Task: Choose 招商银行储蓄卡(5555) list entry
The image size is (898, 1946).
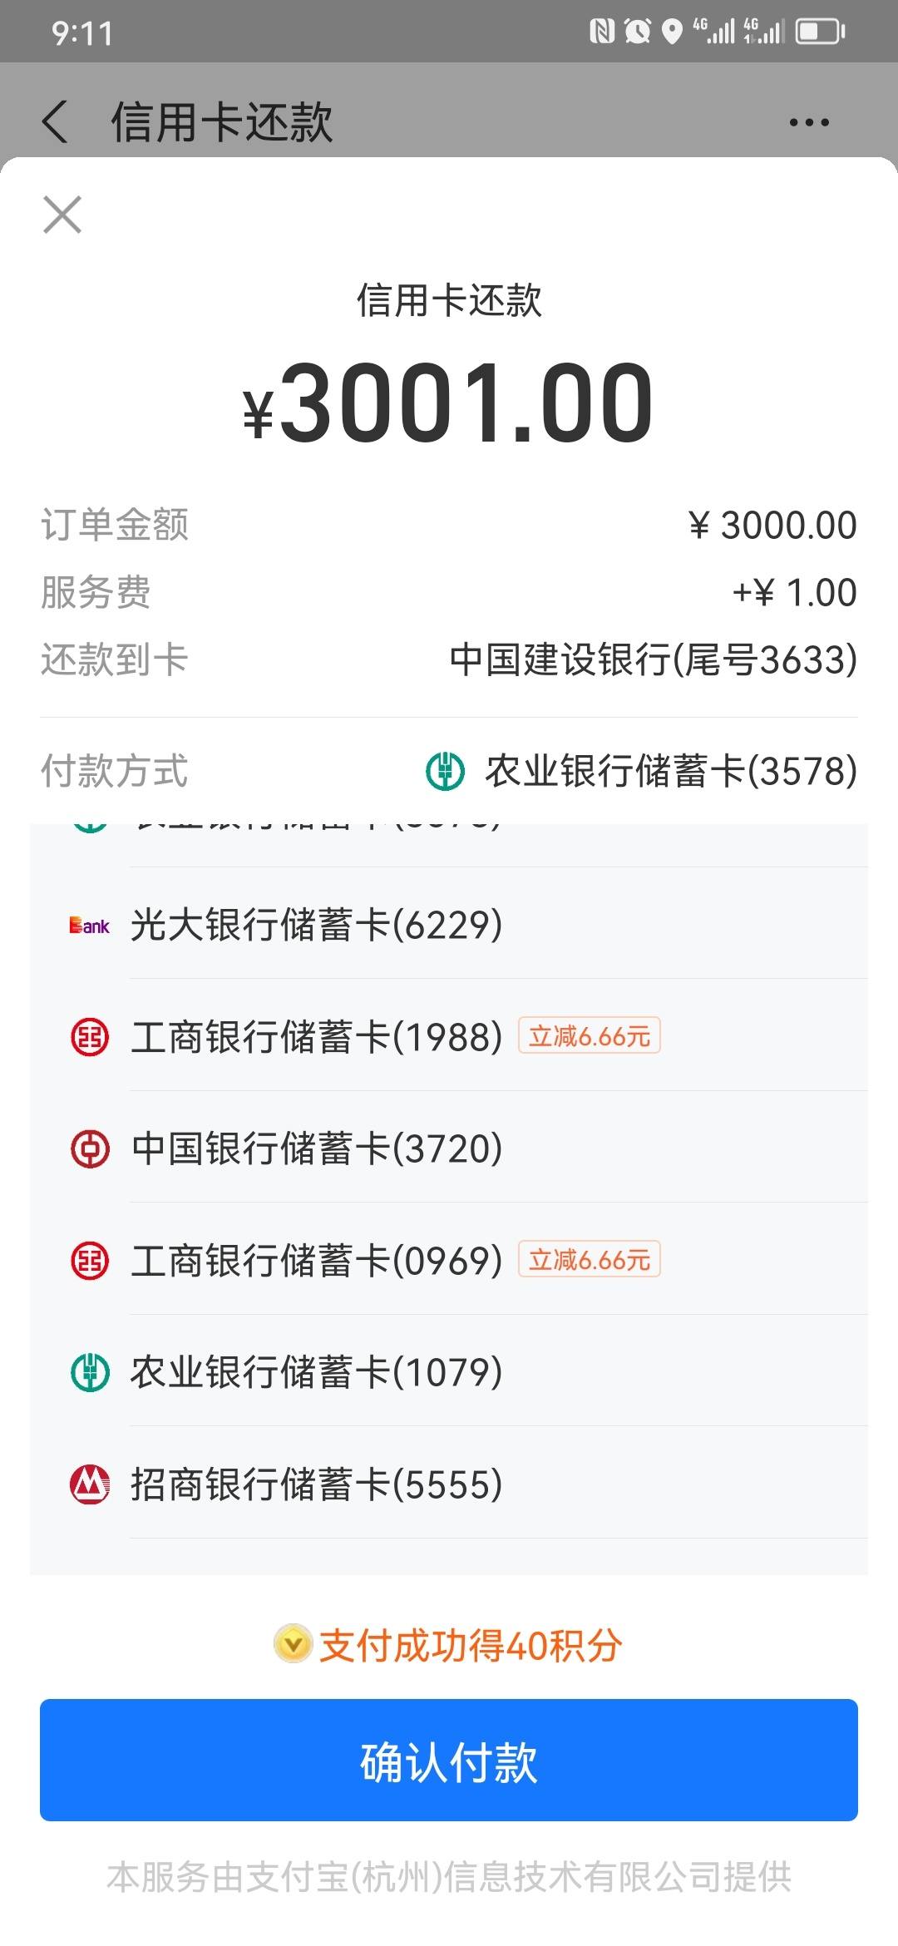Action: tap(449, 1484)
